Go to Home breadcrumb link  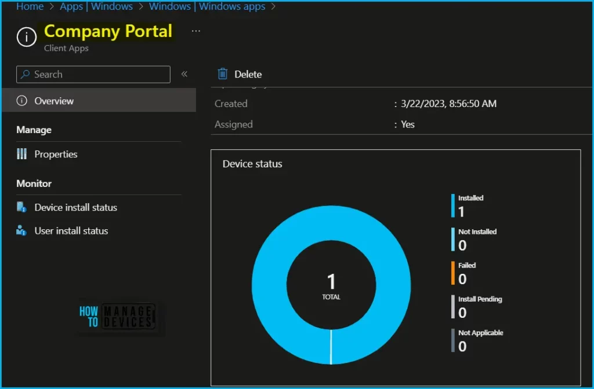click(30, 6)
